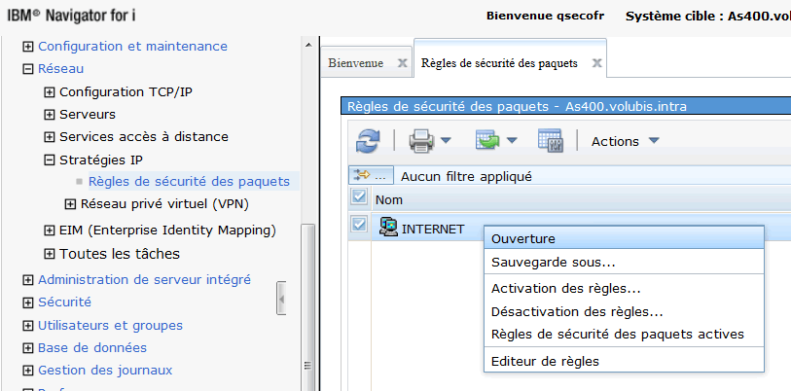
Task: Select Services accès à distance item
Action: point(144,136)
